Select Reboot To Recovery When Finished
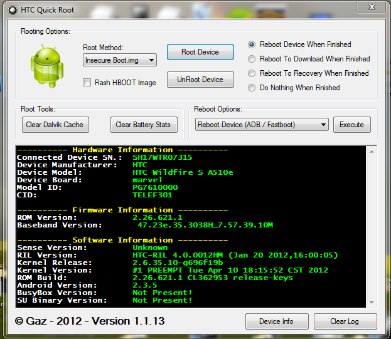Image resolution: width=391 pixels, height=339 pixels. point(252,73)
